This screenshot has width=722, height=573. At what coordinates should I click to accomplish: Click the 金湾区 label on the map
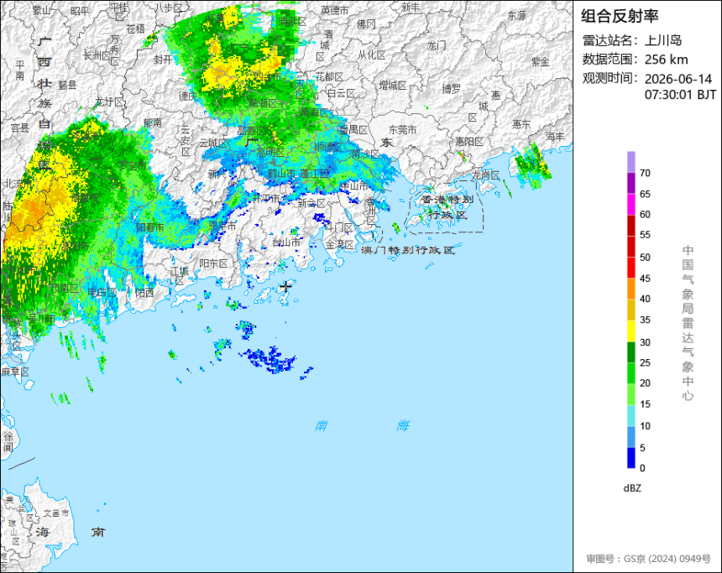[340, 244]
